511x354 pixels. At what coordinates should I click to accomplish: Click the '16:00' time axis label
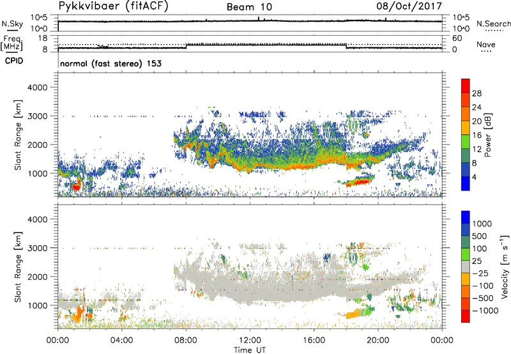coord(314,340)
